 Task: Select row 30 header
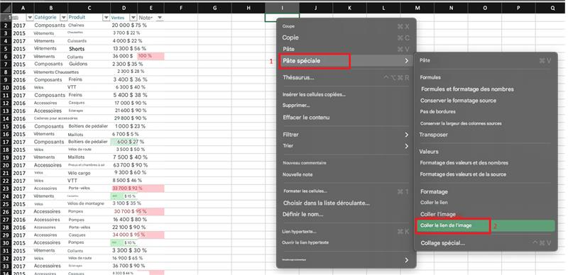6,243
